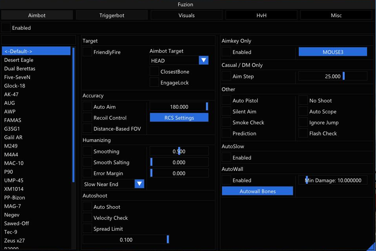Enable the Smoothing checkbox
This screenshot has height=251, width=376.
87,151
